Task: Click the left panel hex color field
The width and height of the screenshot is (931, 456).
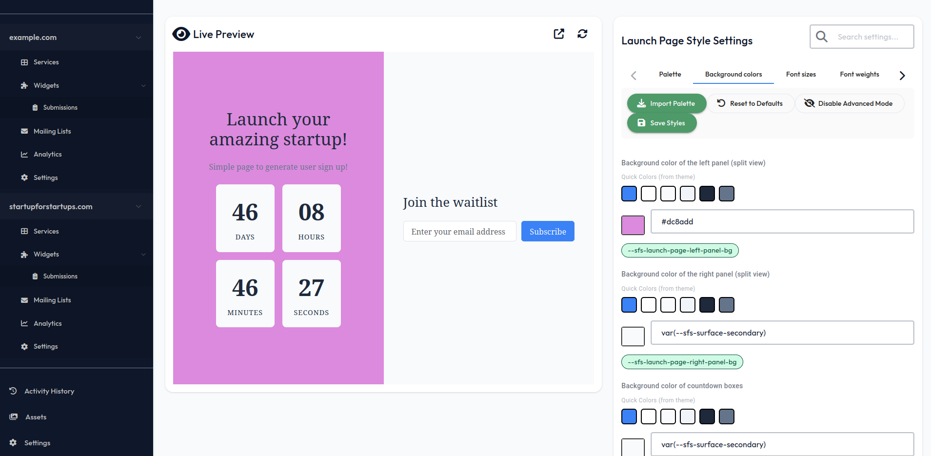Action: tap(782, 221)
